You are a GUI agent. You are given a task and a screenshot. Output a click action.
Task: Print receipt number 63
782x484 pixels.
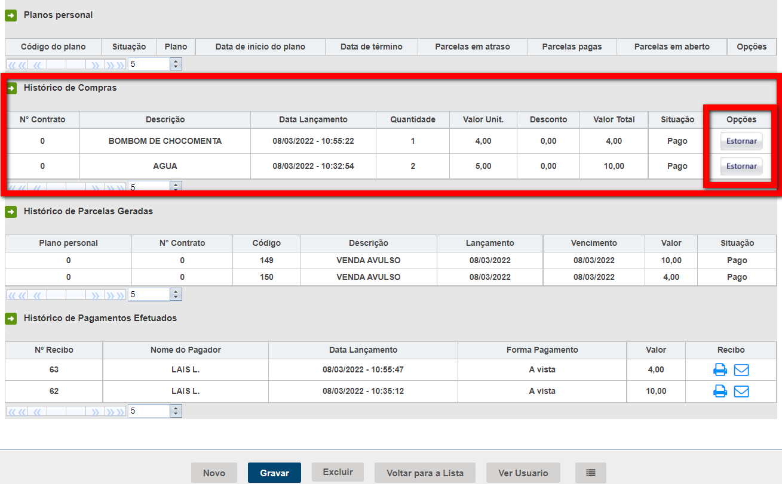[x=720, y=370]
